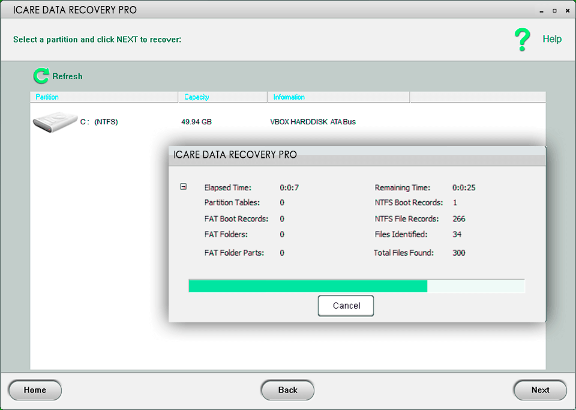The height and width of the screenshot is (410, 576).
Task: Maximize the ICARE Data Recovery window
Action: click(x=554, y=10)
